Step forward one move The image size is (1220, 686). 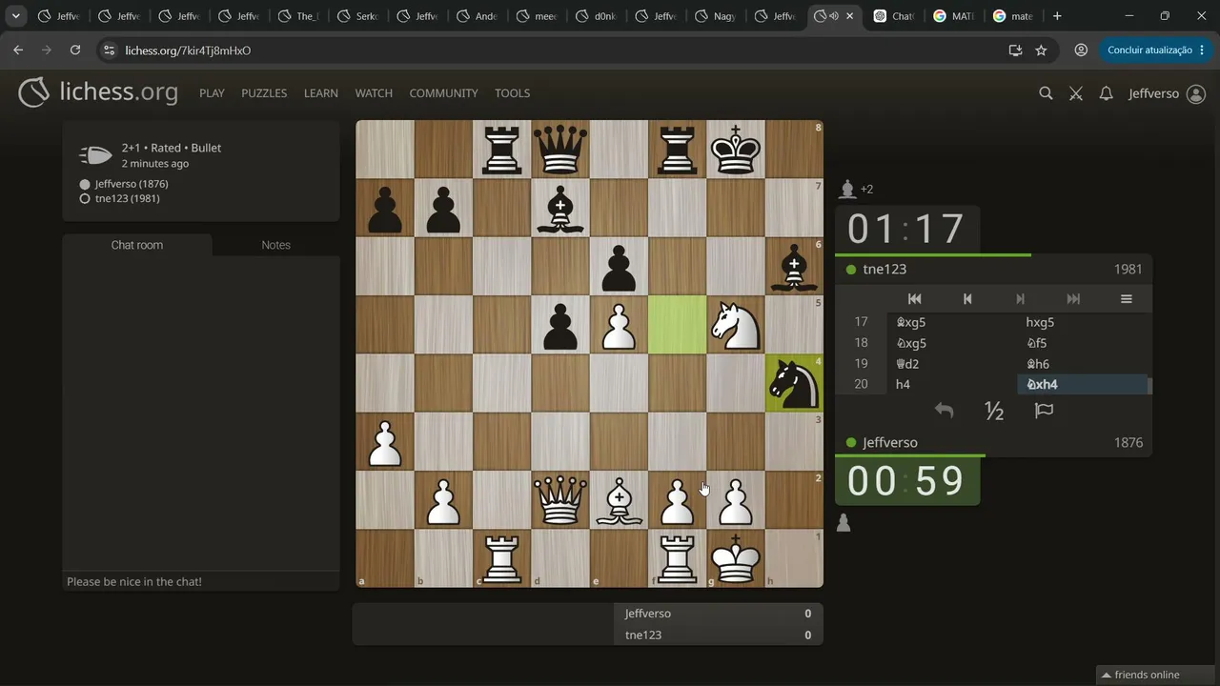(x=1020, y=299)
